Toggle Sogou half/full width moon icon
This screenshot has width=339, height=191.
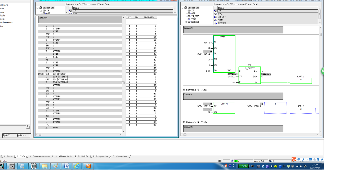pos(303,159)
